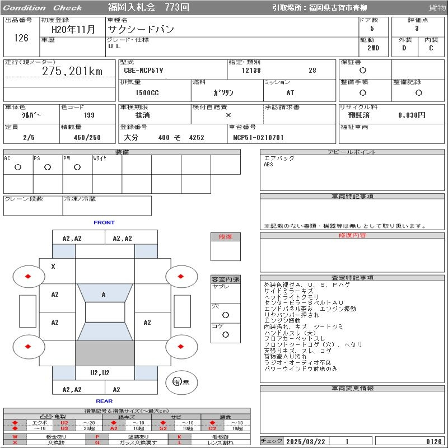
Task: Click the red W legend swatch for 板金あり
Action: [15, 437]
